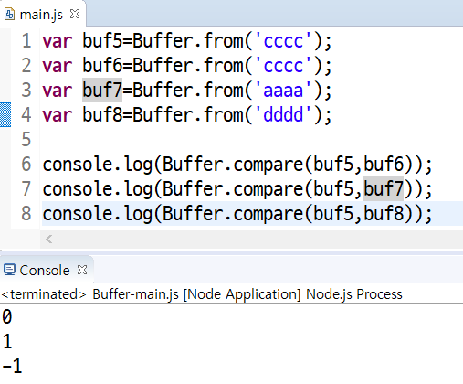Click line number 1 in the gutter

26,41
